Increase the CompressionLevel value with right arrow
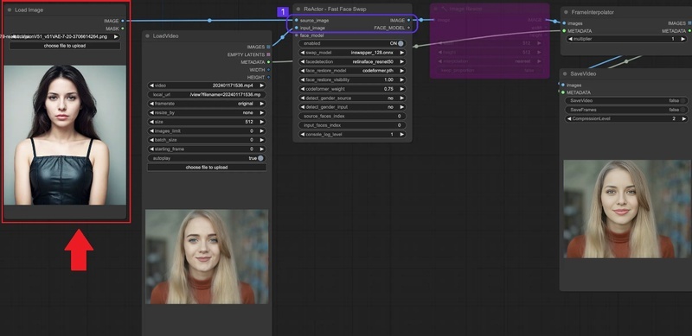 pos(683,118)
